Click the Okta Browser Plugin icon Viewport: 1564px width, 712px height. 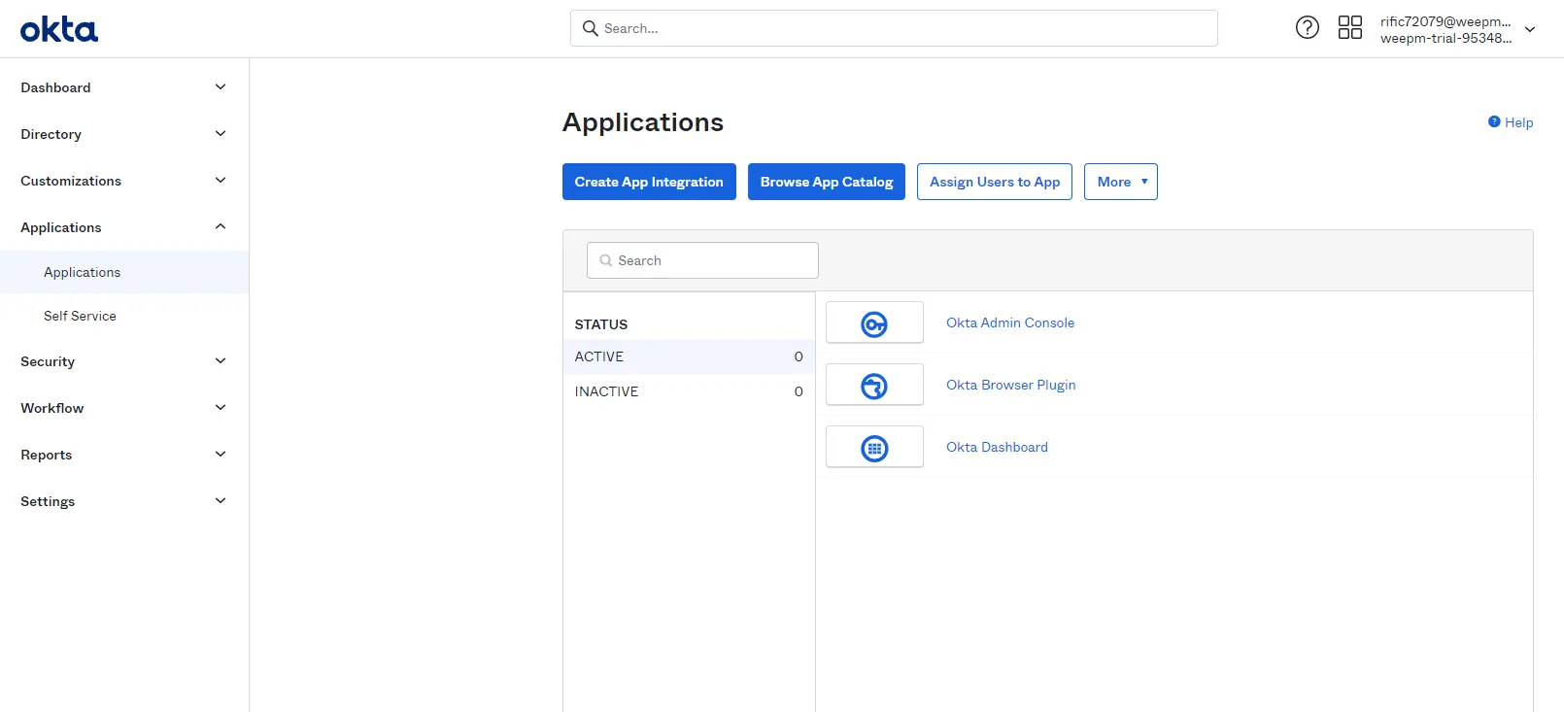coord(874,386)
